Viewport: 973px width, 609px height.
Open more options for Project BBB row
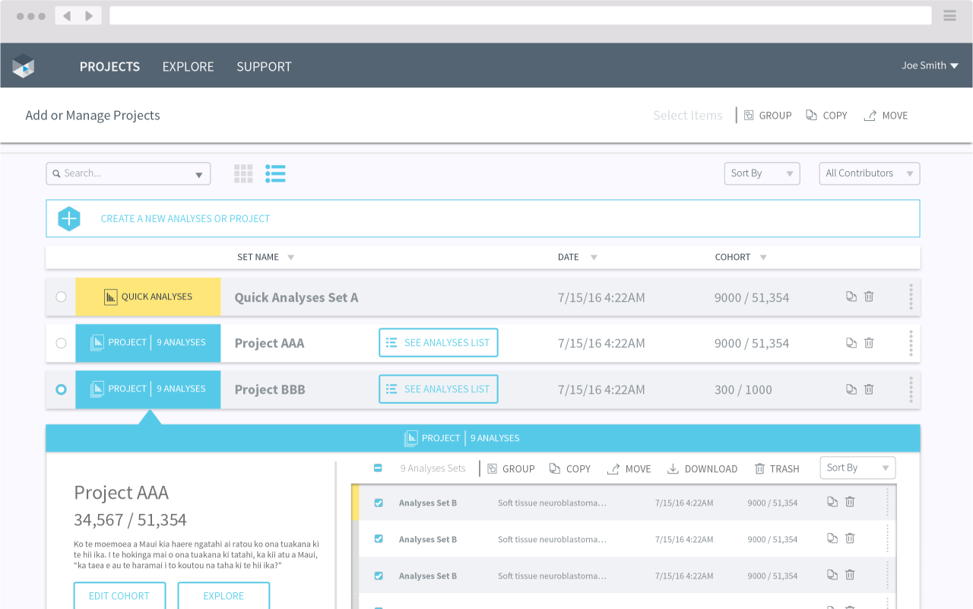911,389
